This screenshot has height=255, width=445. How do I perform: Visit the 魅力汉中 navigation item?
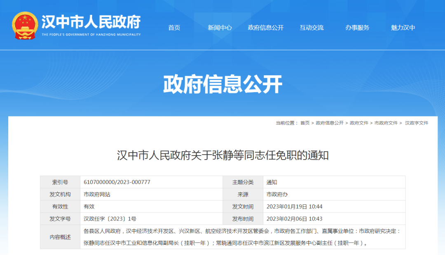pos(403,28)
